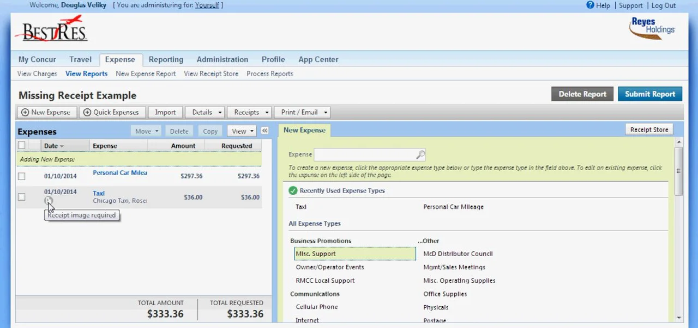Check the select-all checkbox in Expenses header

pos(21,145)
